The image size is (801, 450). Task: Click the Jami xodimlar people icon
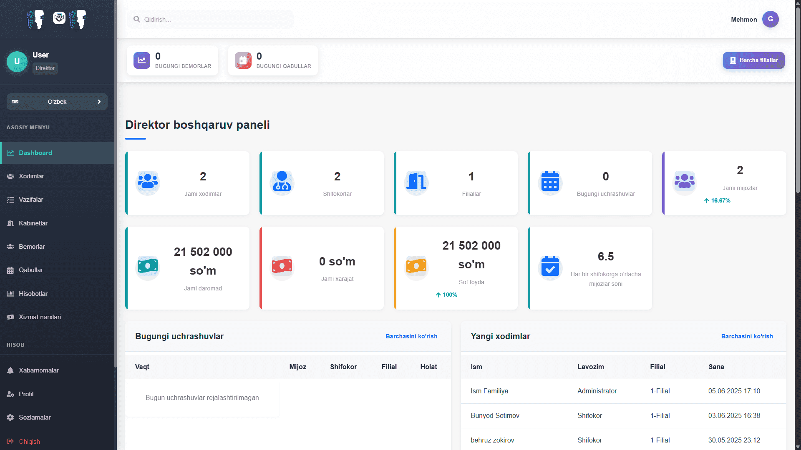[148, 182]
